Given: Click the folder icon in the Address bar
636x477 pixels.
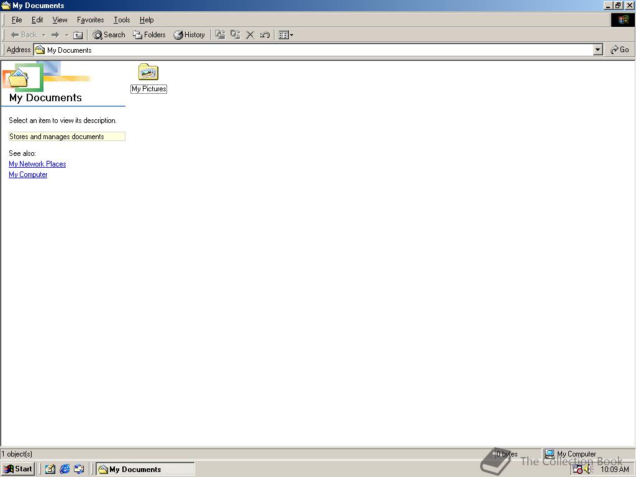Looking at the screenshot, I should [x=40, y=50].
